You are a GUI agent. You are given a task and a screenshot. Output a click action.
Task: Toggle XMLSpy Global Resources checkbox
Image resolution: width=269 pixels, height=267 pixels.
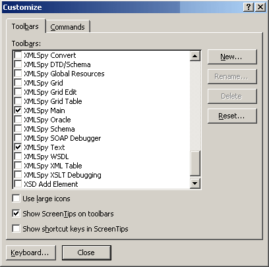(18, 74)
